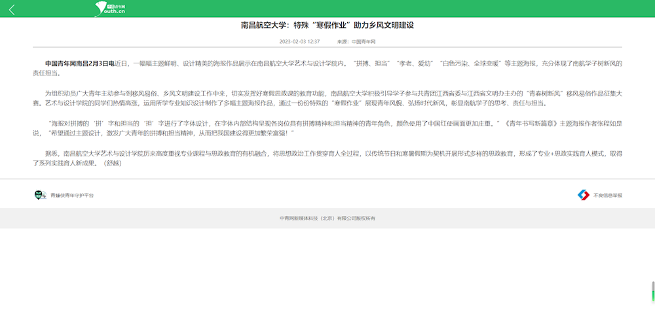
Task: Click the paragraph starting 为组织动员广大青年
Action: [x=327, y=98]
